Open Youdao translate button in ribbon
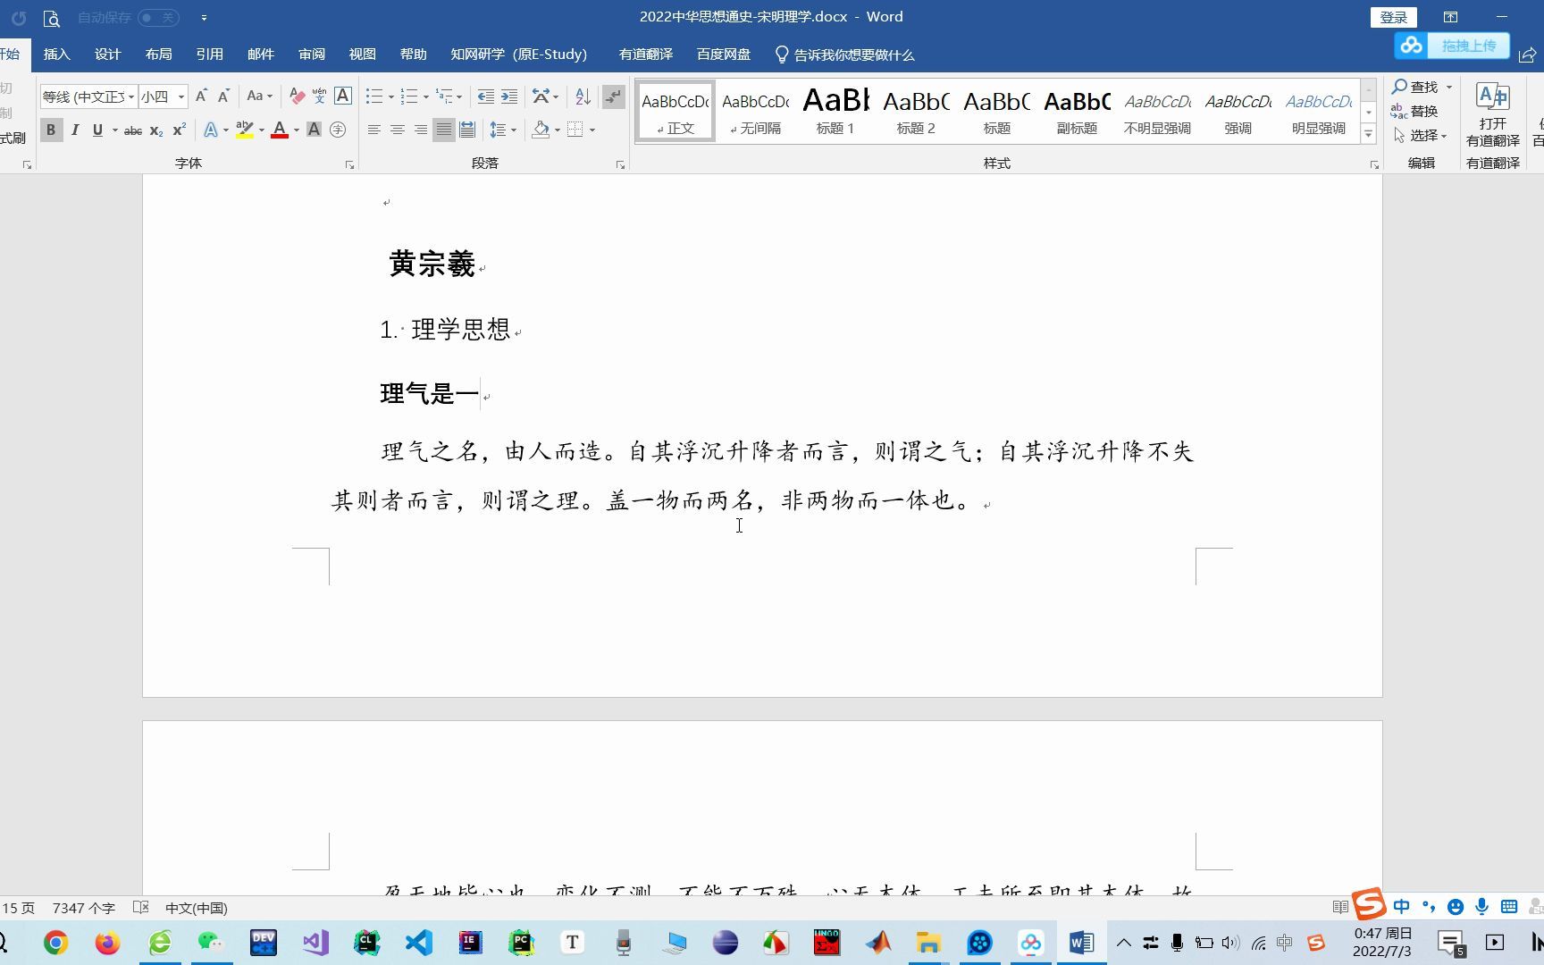 (1492, 114)
